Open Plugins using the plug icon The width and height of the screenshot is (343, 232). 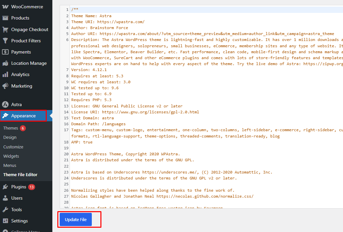(x=6, y=186)
